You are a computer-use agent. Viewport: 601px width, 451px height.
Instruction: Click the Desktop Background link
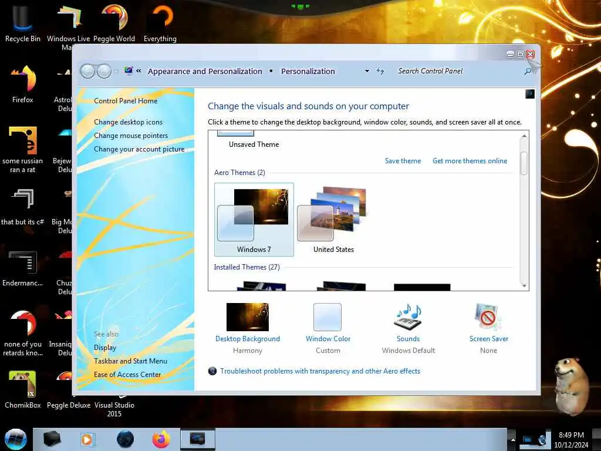pos(248,339)
